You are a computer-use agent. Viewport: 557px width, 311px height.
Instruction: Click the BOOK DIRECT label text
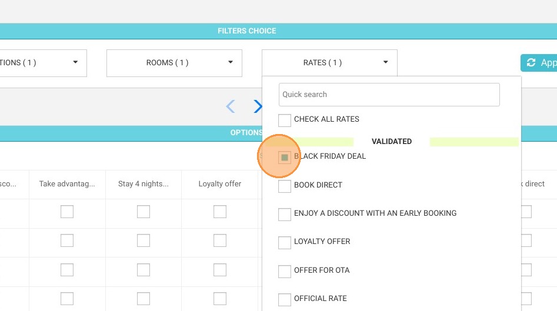click(x=318, y=185)
